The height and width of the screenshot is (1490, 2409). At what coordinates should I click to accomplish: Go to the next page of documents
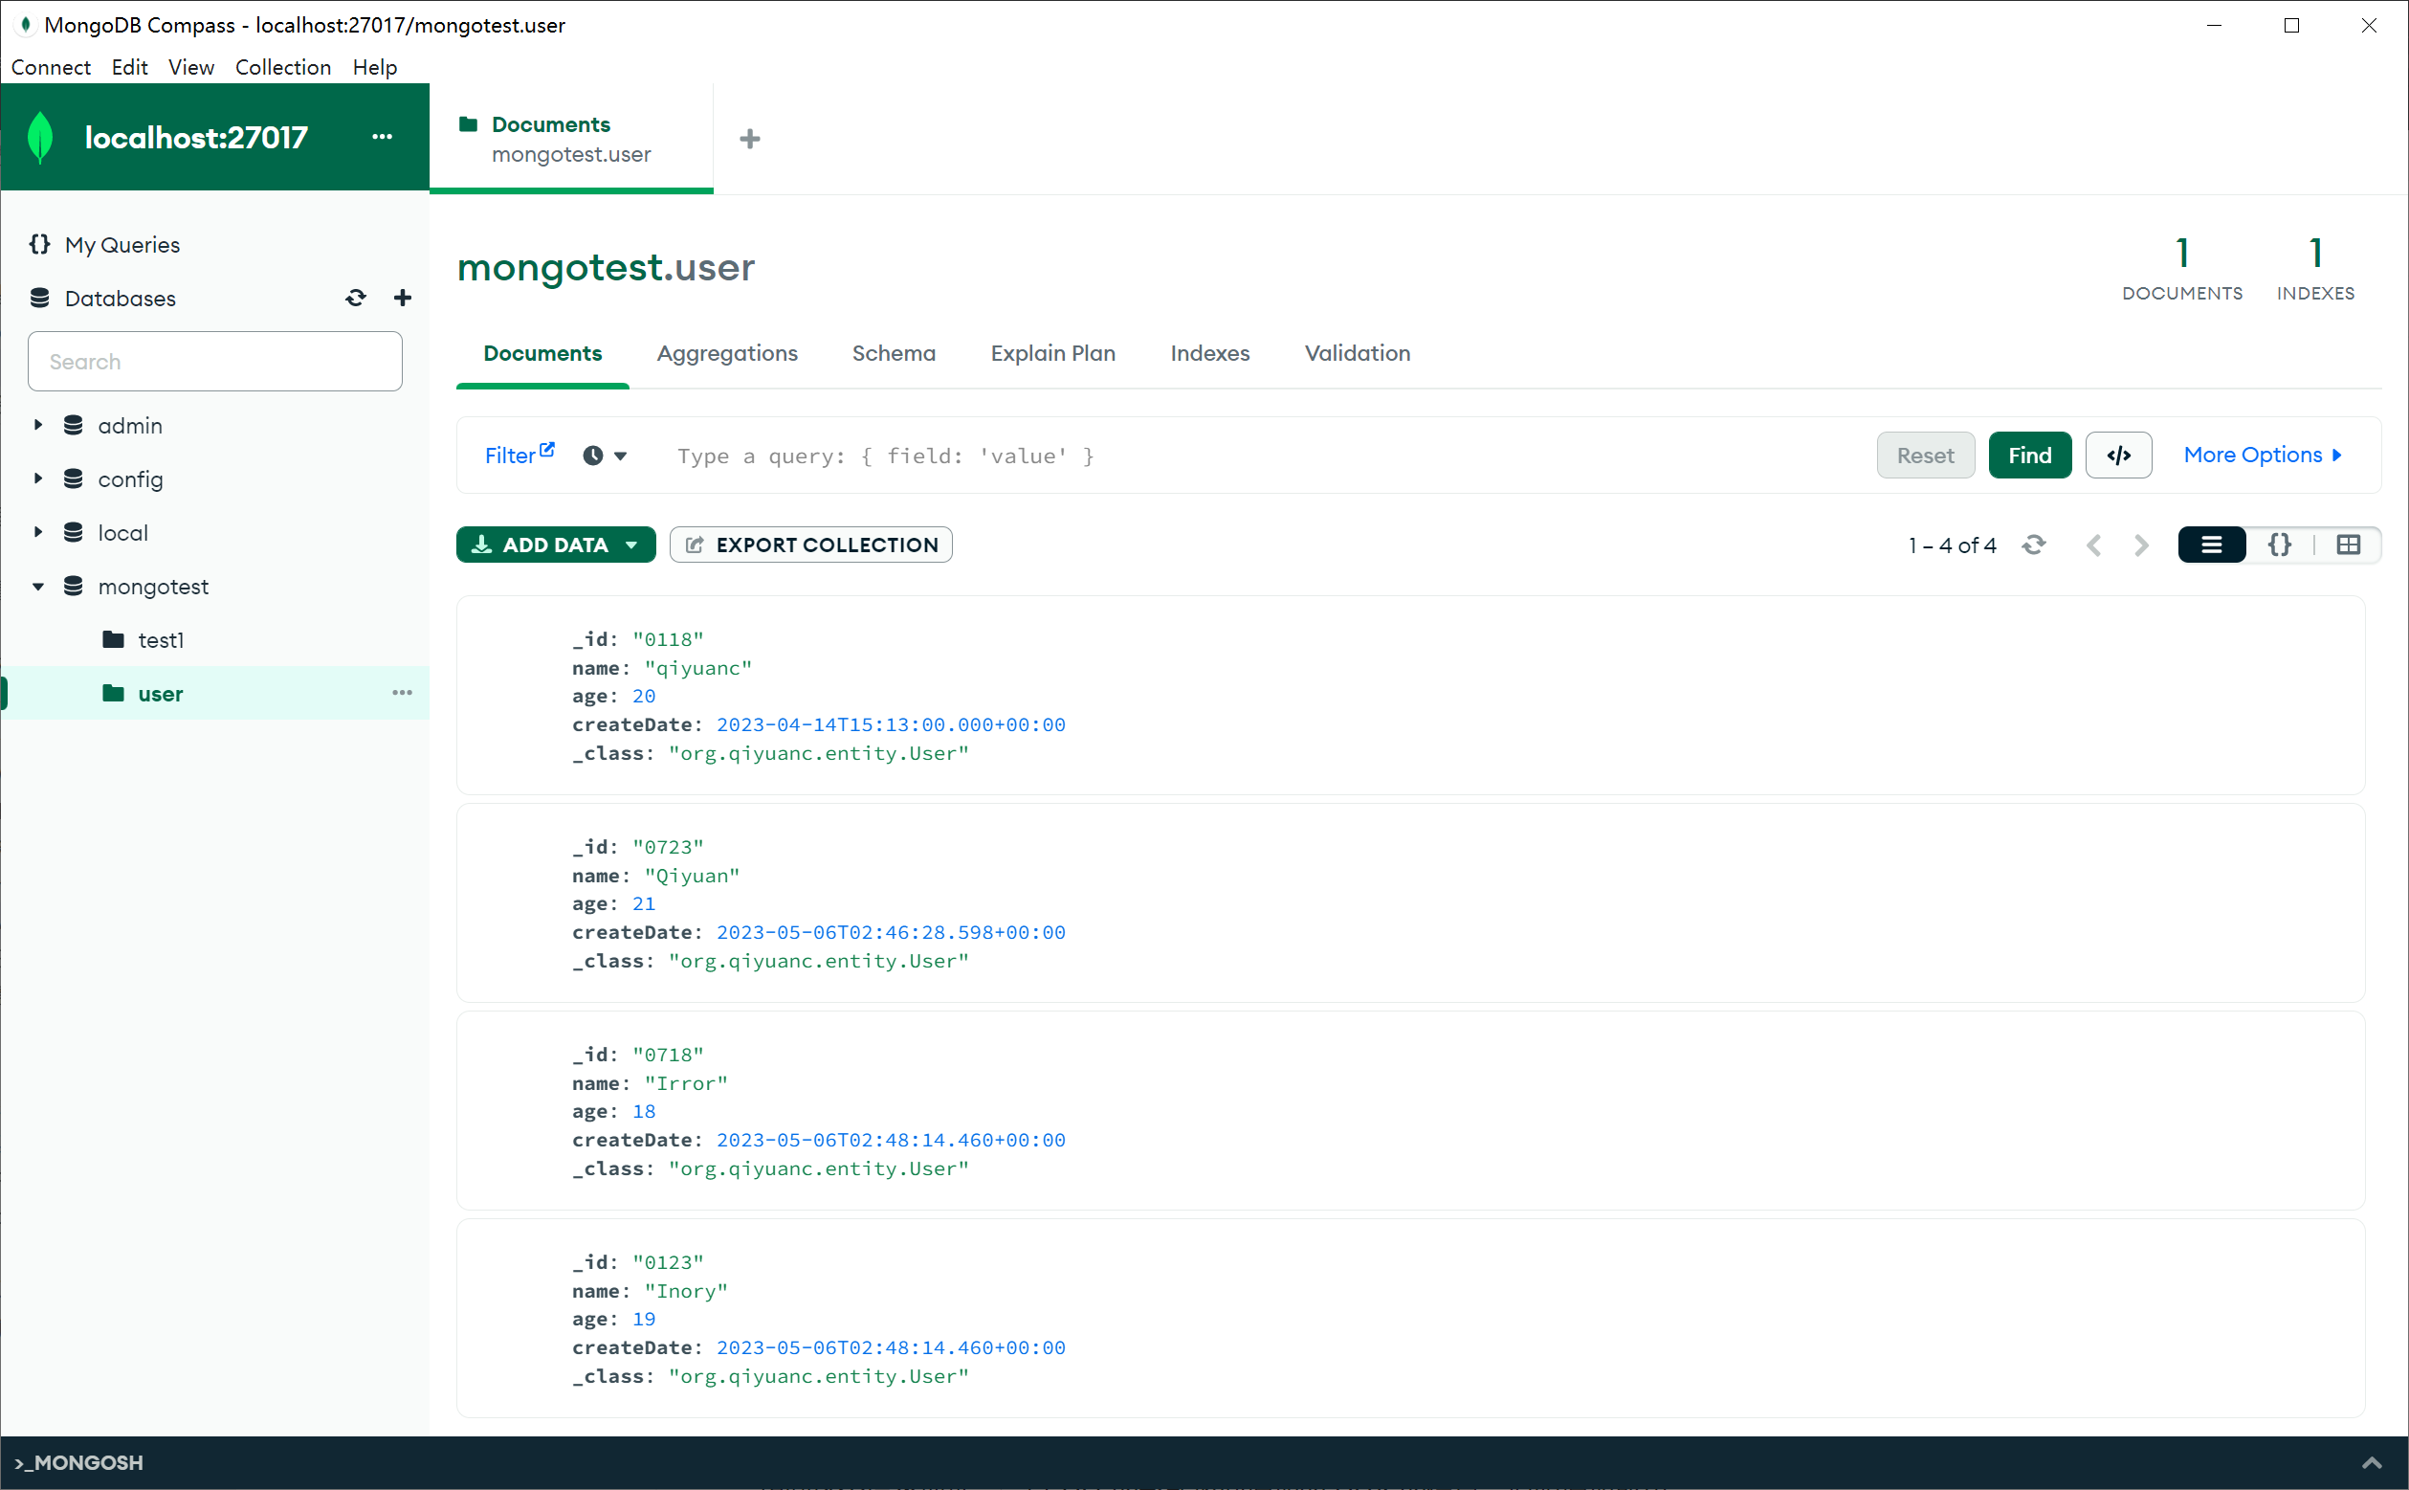tap(2141, 545)
